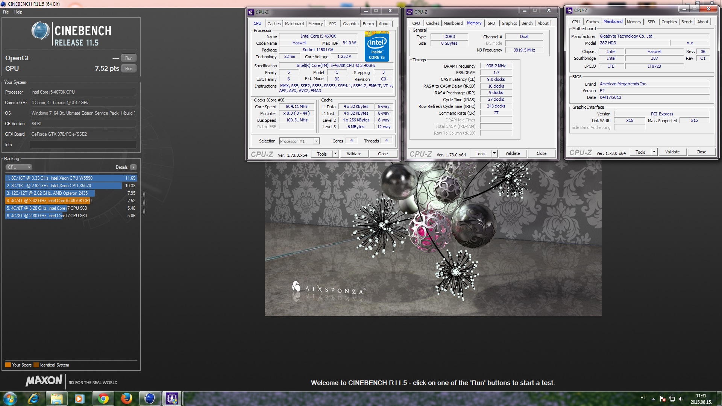
Task: Open Windows Media Player from the taskbar
Action: [79, 398]
